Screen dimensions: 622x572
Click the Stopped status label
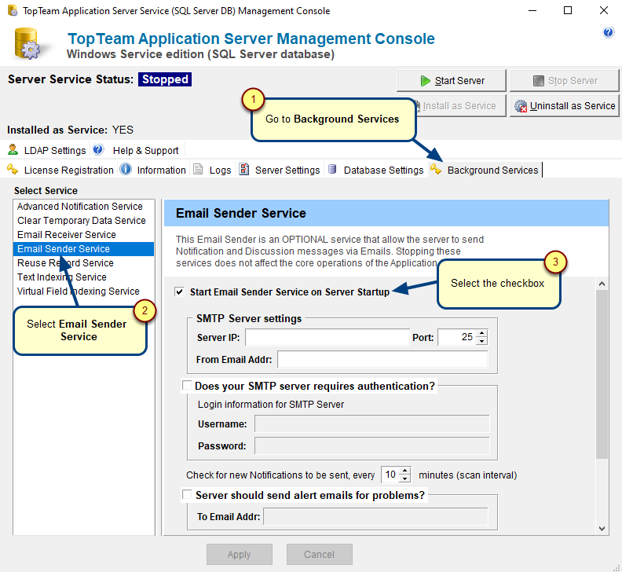pyautogui.click(x=165, y=79)
